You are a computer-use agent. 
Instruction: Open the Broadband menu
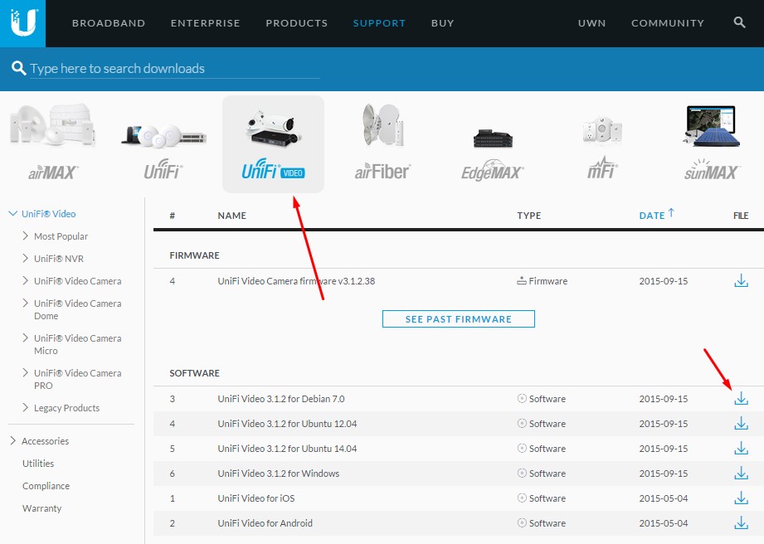point(109,23)
